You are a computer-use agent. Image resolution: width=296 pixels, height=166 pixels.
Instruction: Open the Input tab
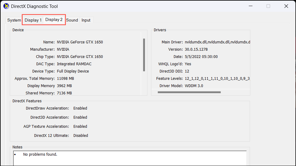(x=86, y=20)
